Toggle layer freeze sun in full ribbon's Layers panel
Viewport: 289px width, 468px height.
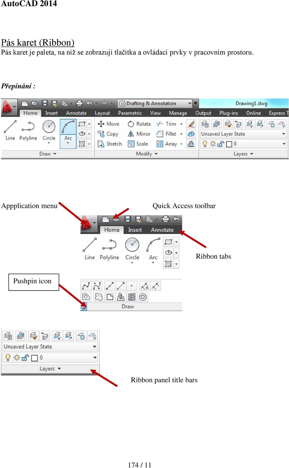point(213,144)
